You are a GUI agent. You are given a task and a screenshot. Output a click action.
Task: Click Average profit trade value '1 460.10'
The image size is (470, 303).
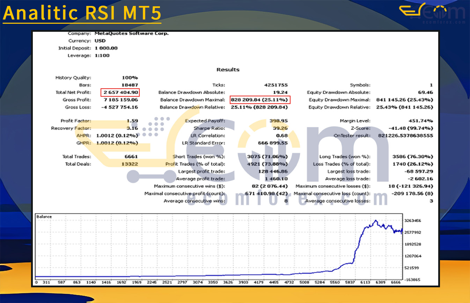click(x=276, y=179)
